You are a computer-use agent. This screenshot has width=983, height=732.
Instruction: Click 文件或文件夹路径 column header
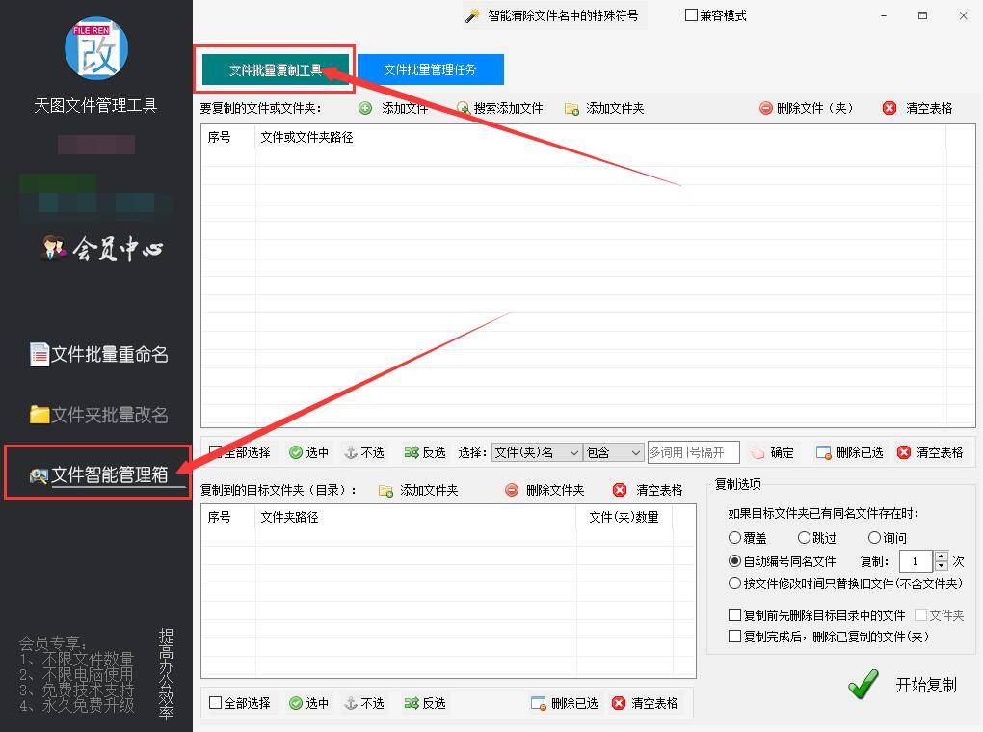tap(306, 137)
